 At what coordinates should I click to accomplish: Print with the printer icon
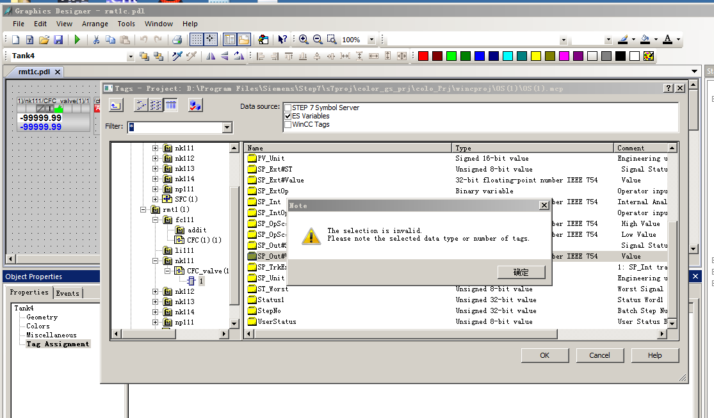click(177, 40)
